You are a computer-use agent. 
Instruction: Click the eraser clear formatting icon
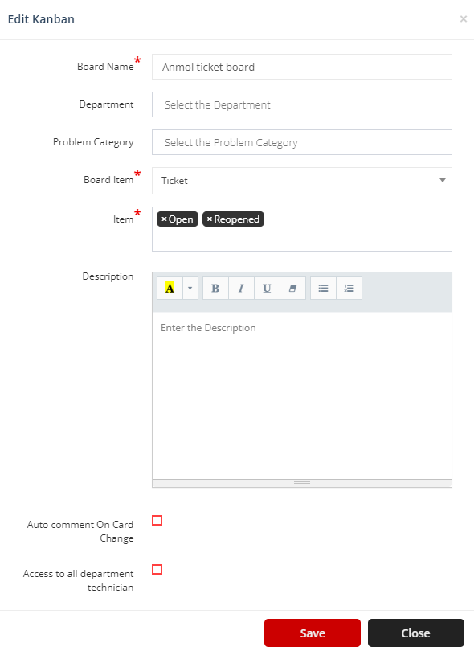pyautogui.click(x=292, y=289)
